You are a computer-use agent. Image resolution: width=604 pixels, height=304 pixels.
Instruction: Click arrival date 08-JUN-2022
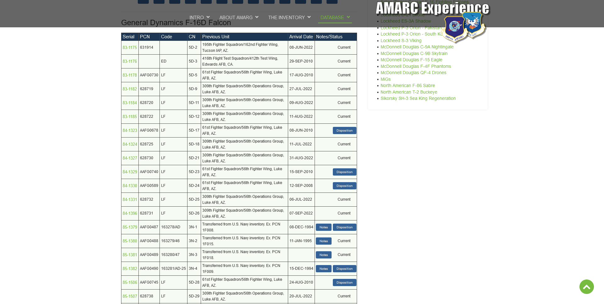301,47
